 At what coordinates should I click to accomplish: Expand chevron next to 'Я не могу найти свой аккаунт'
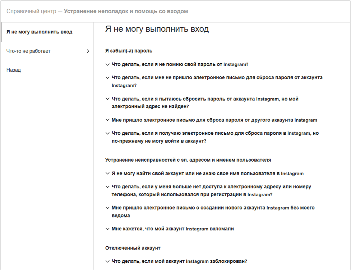(x=107, y=174)
